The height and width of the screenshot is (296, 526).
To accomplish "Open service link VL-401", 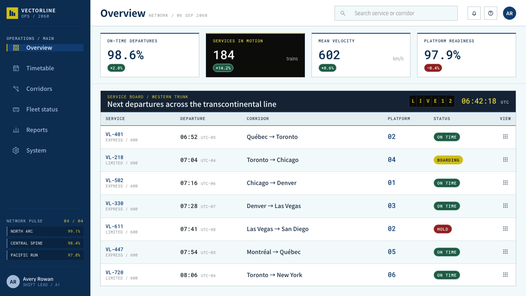I will pyautogui.click(x=114, y=134).
